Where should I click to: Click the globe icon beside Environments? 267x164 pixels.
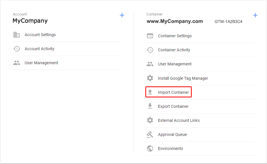pos(150,149)
